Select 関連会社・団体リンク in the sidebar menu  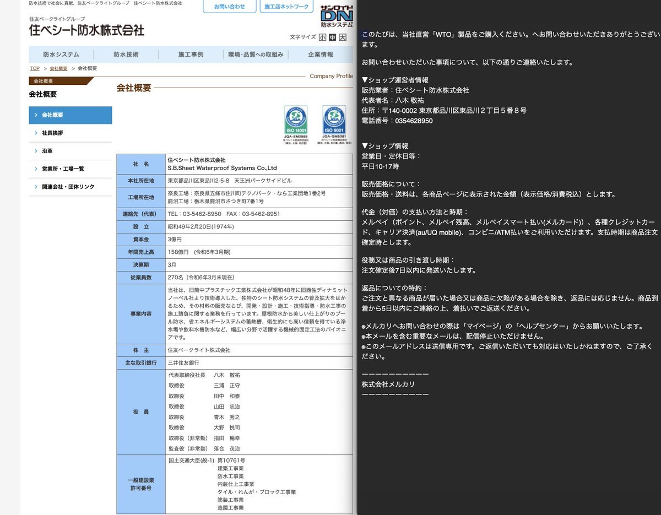71,187
